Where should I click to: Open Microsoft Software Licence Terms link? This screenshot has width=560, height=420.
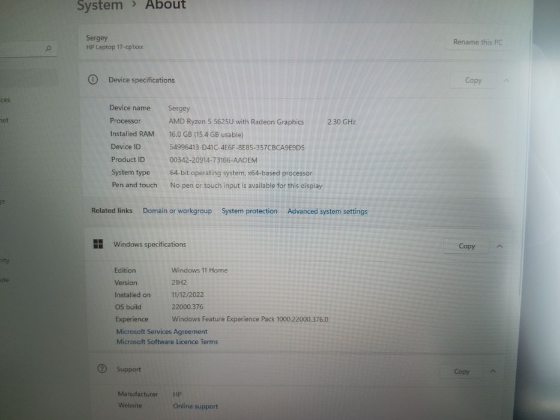point(167,342)
